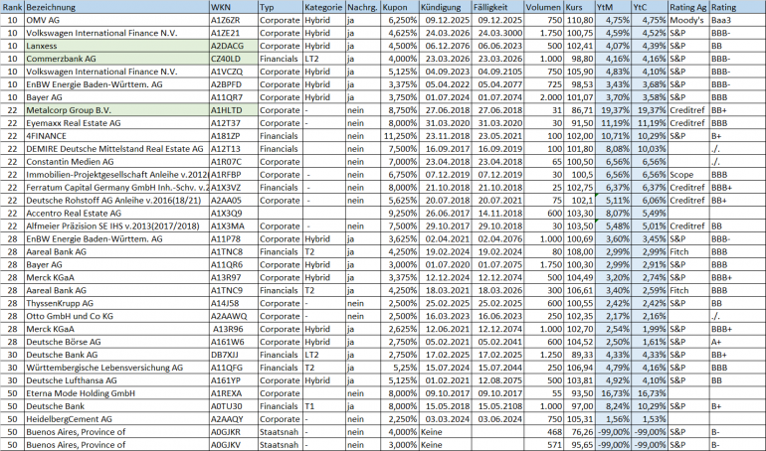
Task: Select the Kurs column header
Action: [579, 7]
